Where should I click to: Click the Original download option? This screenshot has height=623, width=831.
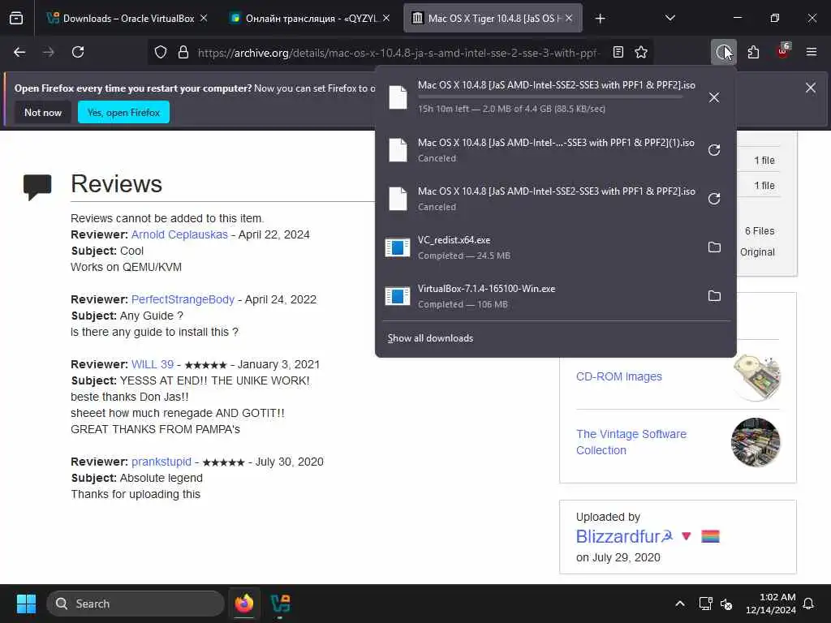click(x=757, y=252)
